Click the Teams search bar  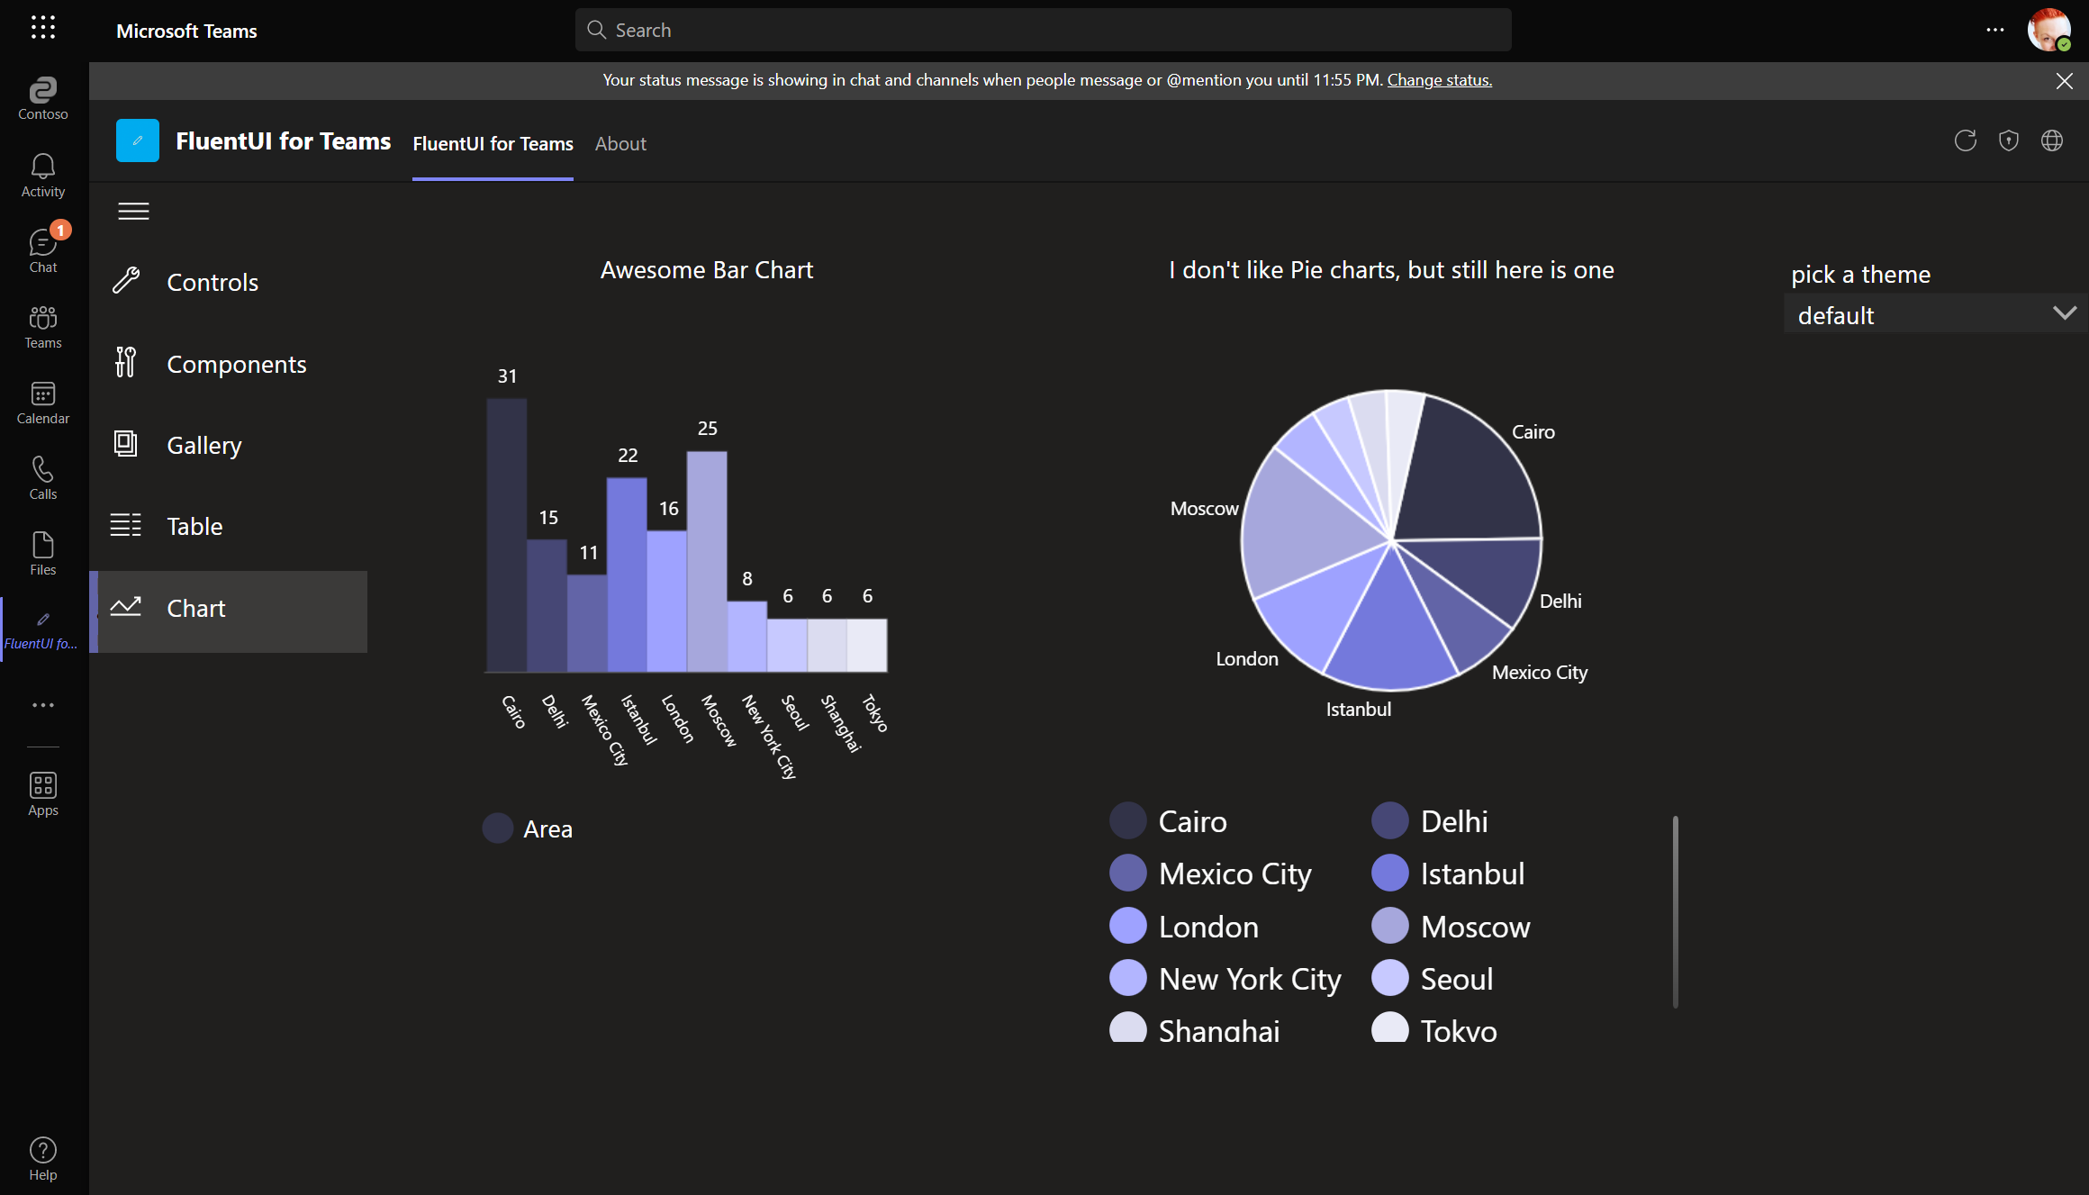tap(1044, 29)
